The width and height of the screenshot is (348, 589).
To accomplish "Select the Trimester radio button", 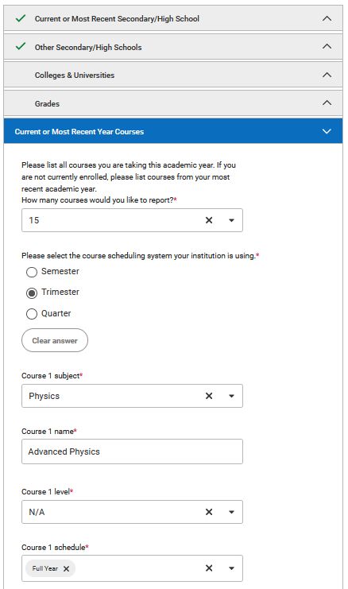I will 32,293.
